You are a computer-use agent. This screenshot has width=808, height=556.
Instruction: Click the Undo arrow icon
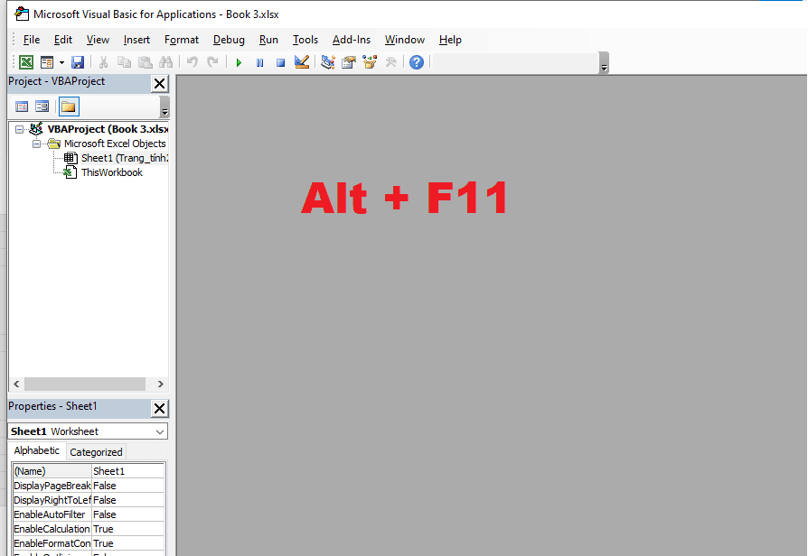click(x=193, y=62)
